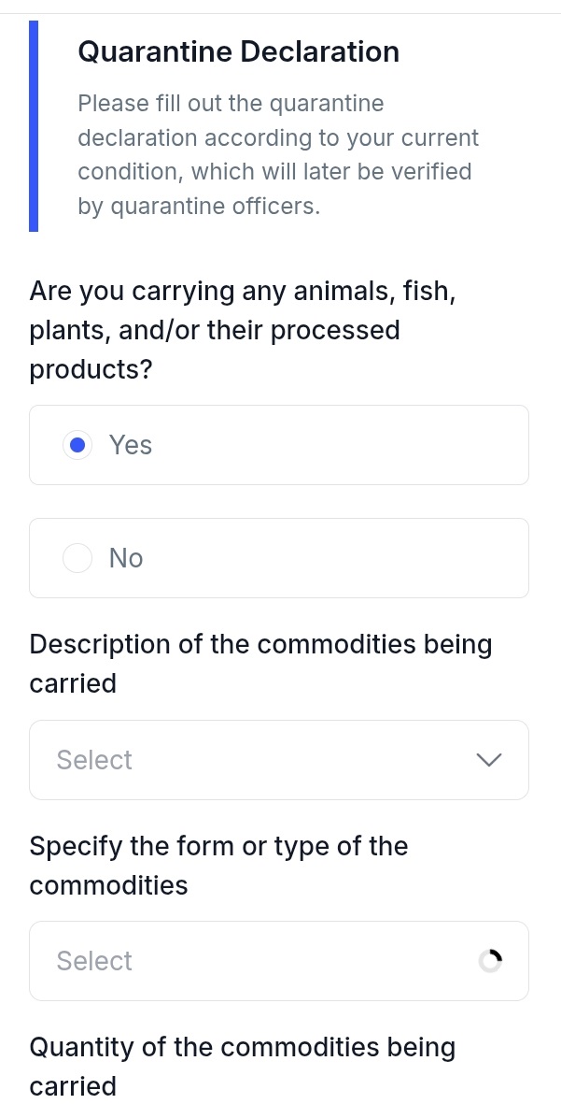Image resolution: width=561 pixels, height=1104 pixels.
Task: Click "Select" placeholder in form type field
Action: point(94,961)
